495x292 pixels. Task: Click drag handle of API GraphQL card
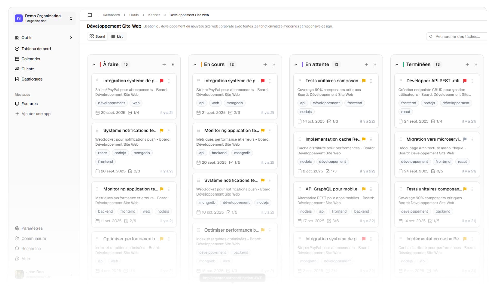(299, 189)
